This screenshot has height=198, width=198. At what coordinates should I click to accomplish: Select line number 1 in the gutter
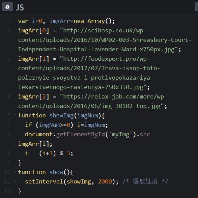[9, 21]
